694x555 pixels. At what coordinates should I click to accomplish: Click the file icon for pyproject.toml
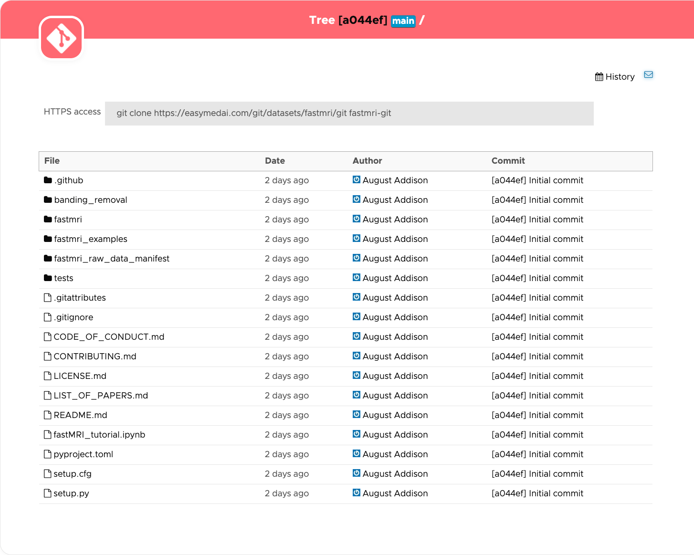tap(48, 454)
